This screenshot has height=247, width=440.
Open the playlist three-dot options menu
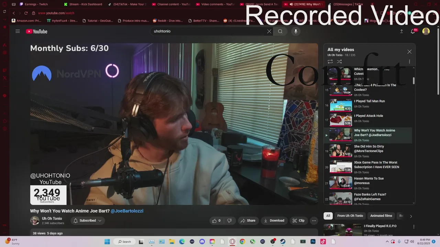409,62
